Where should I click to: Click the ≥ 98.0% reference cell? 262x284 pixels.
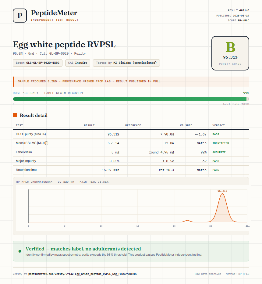pyautogui.click(x=167, y=134)
